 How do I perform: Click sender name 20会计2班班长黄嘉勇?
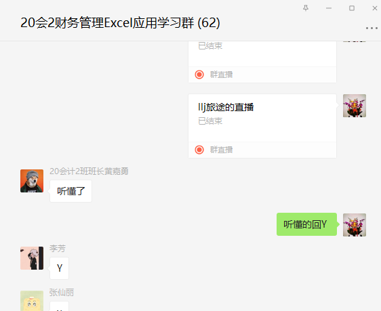click(89, 171)
